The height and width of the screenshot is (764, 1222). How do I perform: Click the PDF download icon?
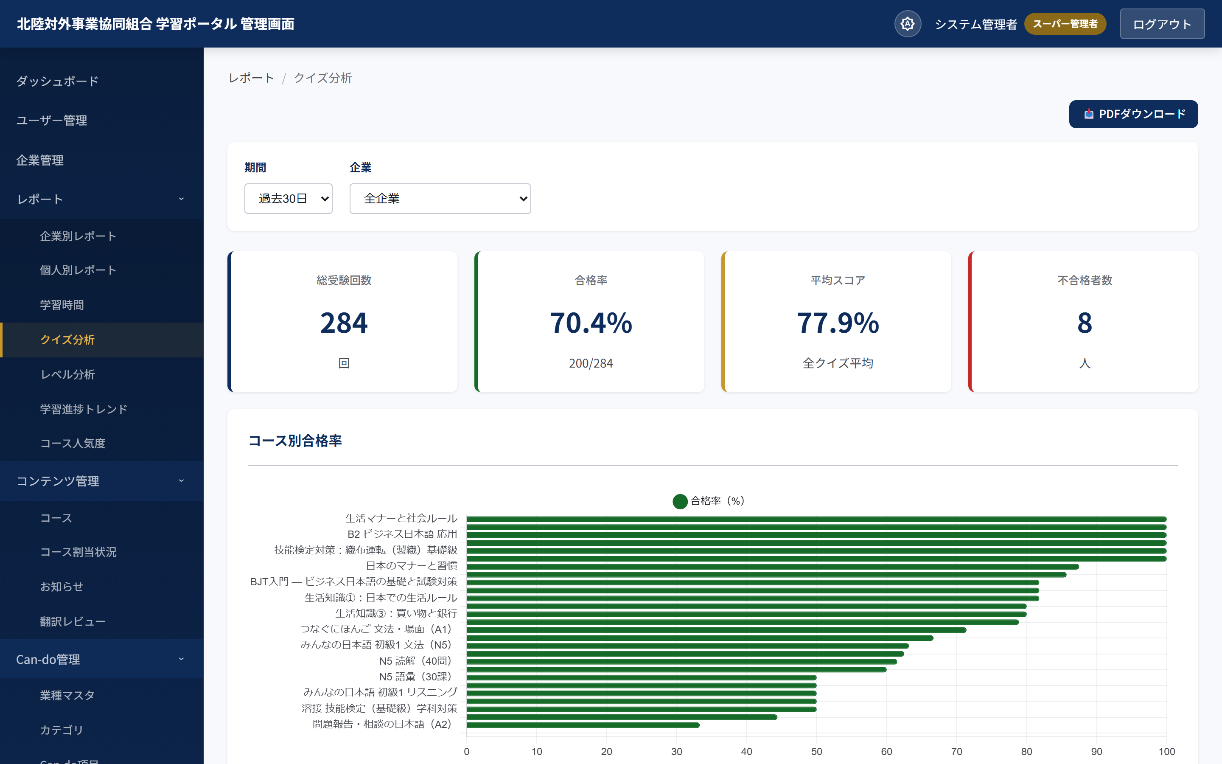[1089, 114]
